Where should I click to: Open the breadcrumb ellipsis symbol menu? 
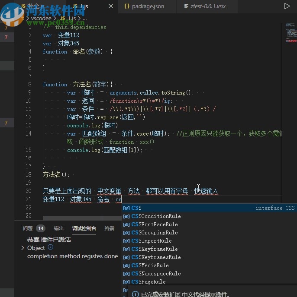click(85, 19)
